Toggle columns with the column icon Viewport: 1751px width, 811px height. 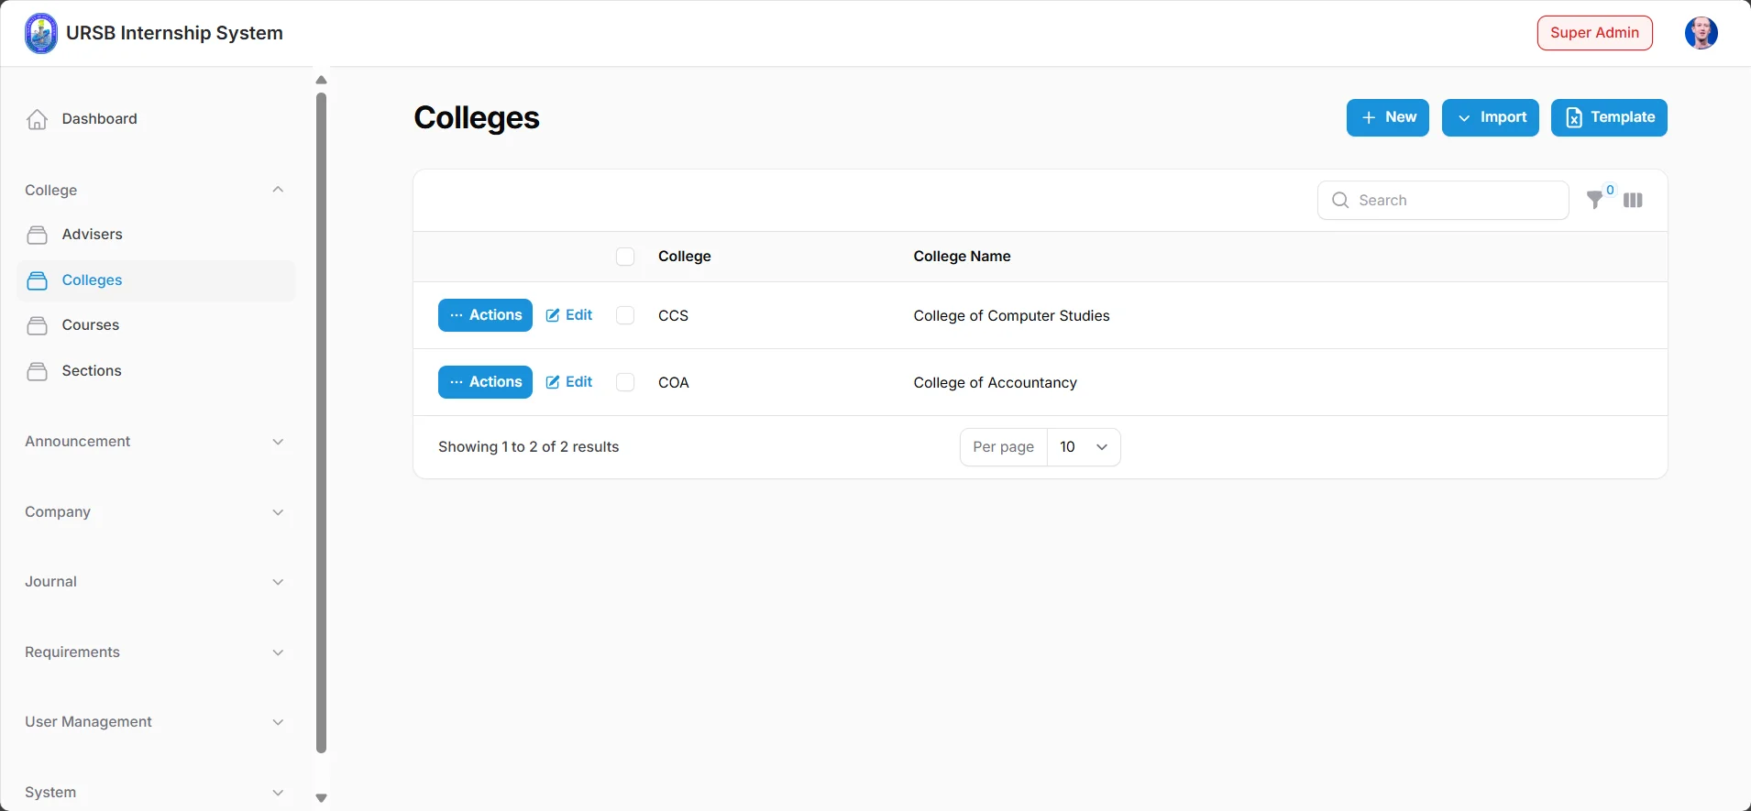(x=1633, y=200)
